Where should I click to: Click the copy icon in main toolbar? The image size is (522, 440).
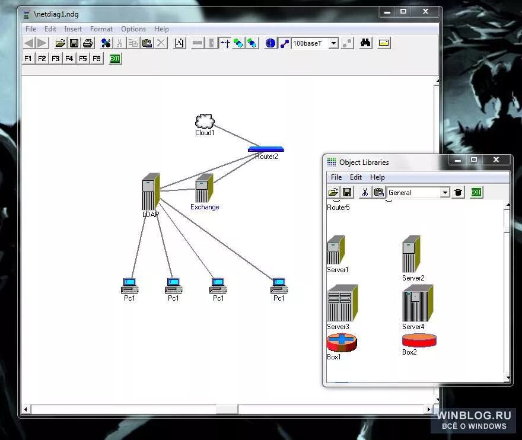pyautogui.click(x=133, y=43)
